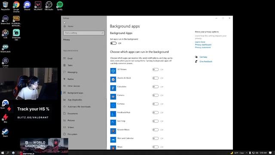Click the Groove Music app icon

[x=113, y=131]
